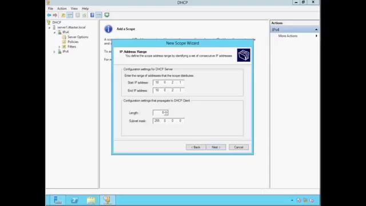Click the Start IP address field
The image size is (366, 206).
(x=168, y=82)
